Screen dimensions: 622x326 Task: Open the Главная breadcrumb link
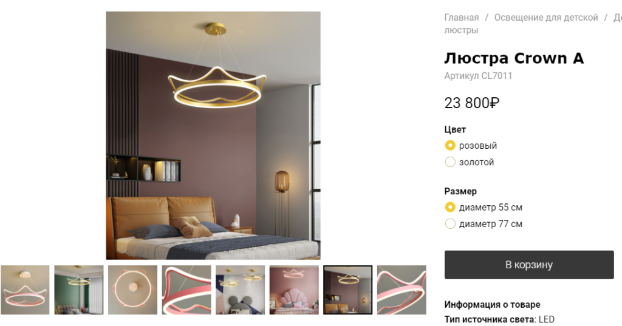(462, 18)
